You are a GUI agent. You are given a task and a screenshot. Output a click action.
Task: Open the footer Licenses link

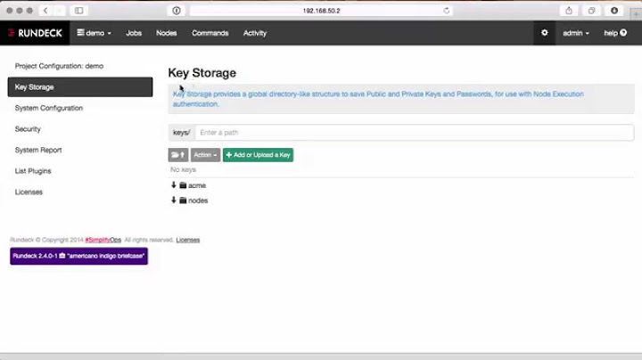pyautogui.click(x=188, y=240)
